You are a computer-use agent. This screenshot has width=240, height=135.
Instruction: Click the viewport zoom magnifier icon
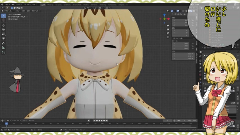(x=168, y=25)
